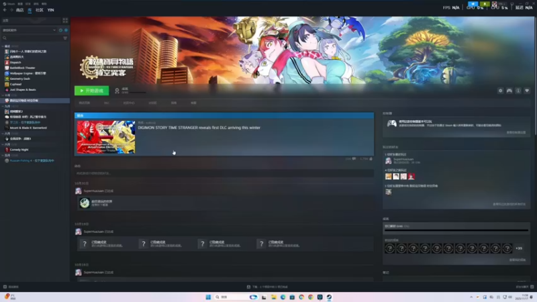Switch to the 库 library tab
The image size is (537, 302).
pyautogui.click(x=30, y=10)
